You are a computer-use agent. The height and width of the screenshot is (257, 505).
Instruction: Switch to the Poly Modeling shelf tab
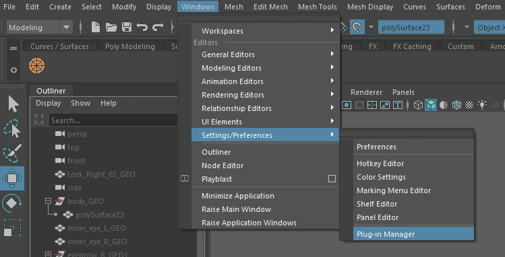tap(130, 46)
